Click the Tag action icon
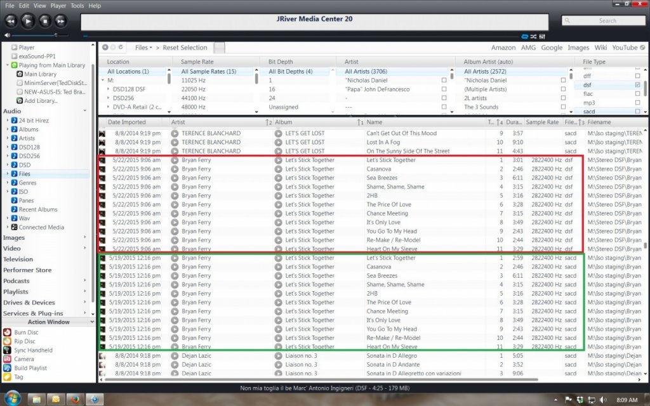This screenshot has height=406, width=650. click(7, 377)
